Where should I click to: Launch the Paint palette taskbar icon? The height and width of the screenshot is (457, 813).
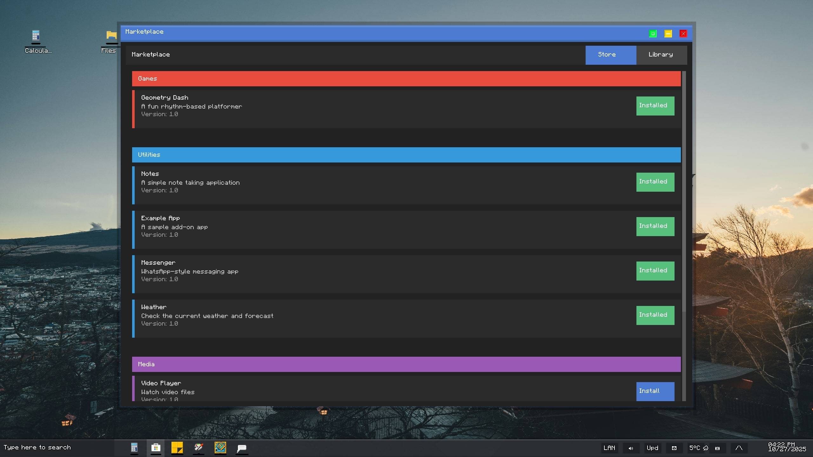coord(199,448)
